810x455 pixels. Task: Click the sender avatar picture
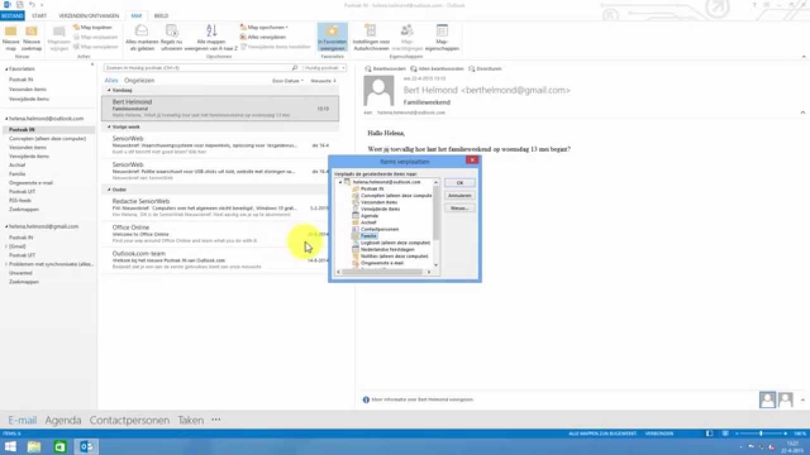[379, 91]
